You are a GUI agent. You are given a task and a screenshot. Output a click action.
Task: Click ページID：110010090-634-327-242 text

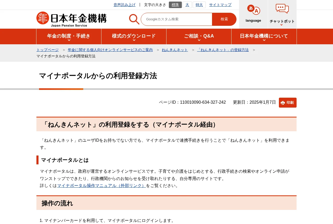[192, 102]
